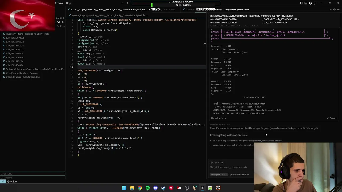Click line 16 sub_180318400 call in code
Screen dimensions: 342x192
(x=100, y=71)
